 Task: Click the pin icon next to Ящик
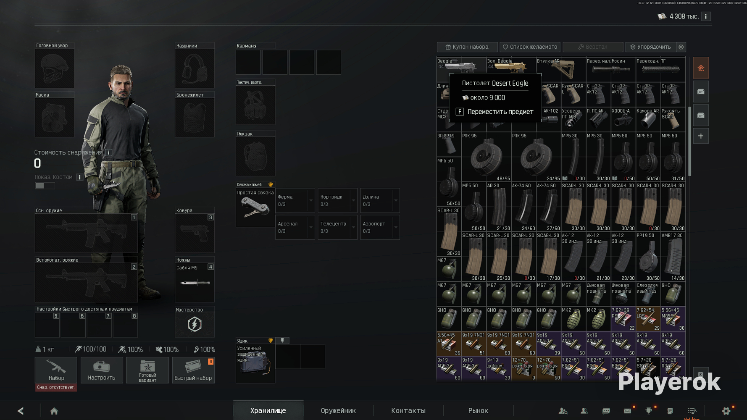pos(282,341)
